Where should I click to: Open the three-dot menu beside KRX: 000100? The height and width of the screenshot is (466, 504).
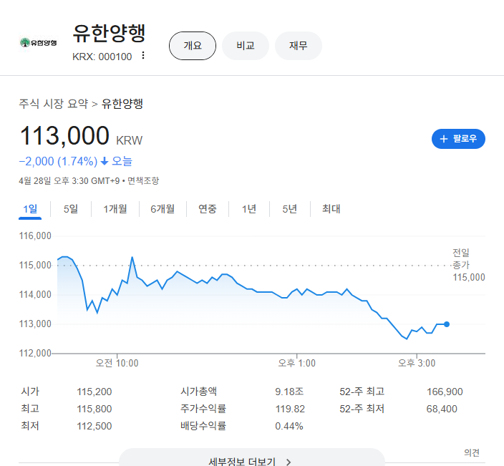[143, 56]
